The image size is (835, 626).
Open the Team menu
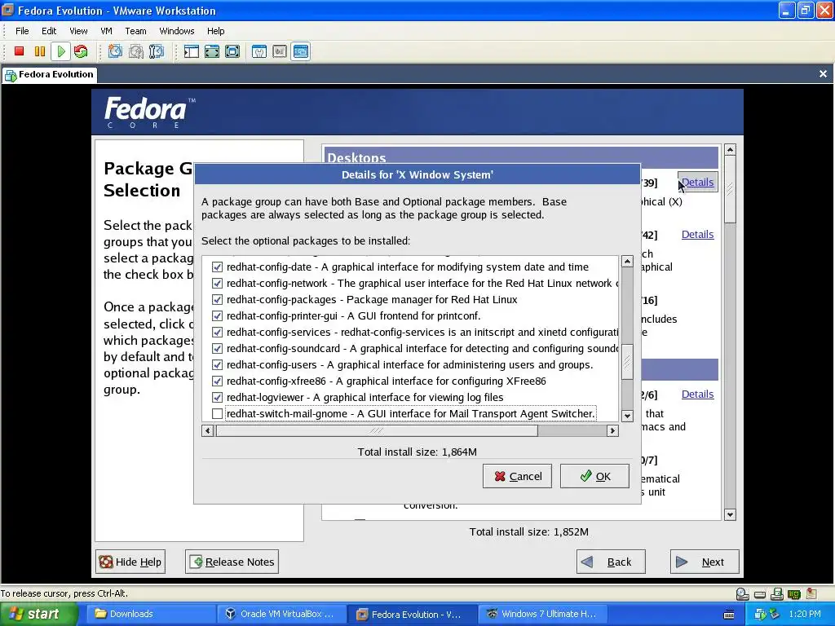point(135,31)
